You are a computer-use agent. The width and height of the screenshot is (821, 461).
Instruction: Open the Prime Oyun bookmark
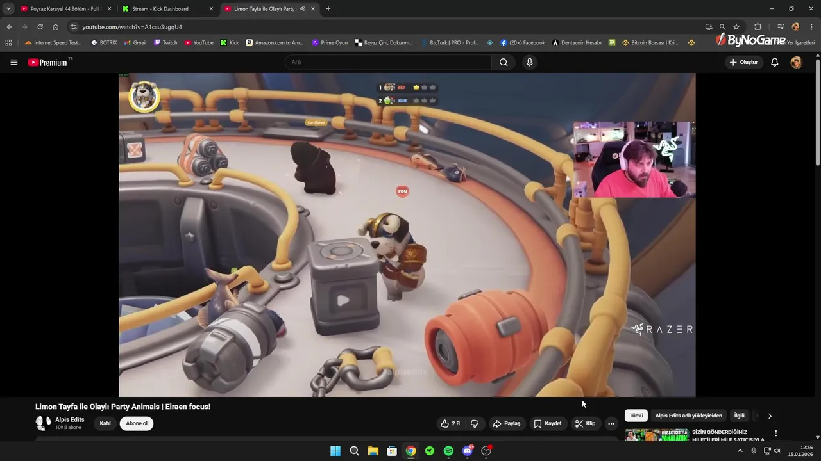(330, 43)
